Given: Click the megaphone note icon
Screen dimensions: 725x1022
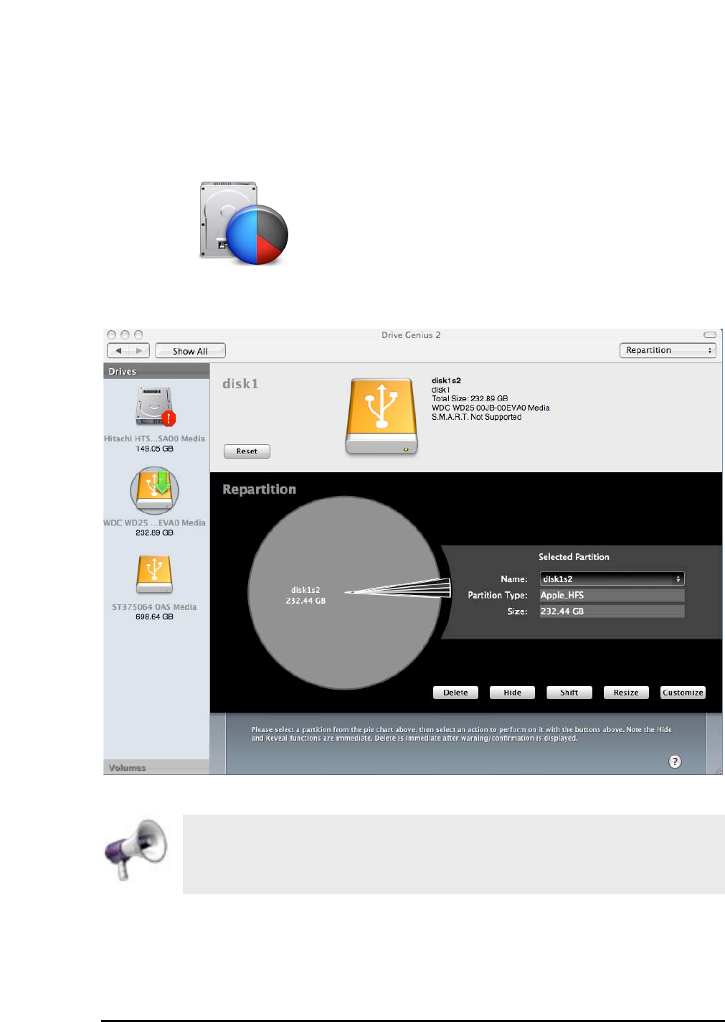Looking at the screenshot, I should pyautogui.click(x=136, y=850).
